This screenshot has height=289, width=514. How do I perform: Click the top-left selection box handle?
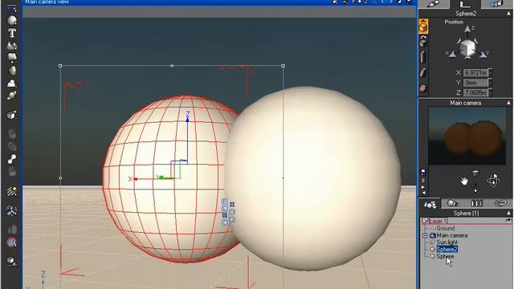point(60,66)
